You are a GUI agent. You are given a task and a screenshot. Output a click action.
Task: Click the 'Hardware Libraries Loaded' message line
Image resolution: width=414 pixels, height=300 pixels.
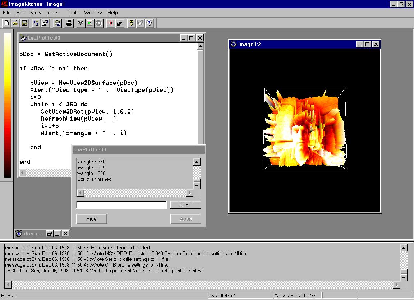coord(78,248)
